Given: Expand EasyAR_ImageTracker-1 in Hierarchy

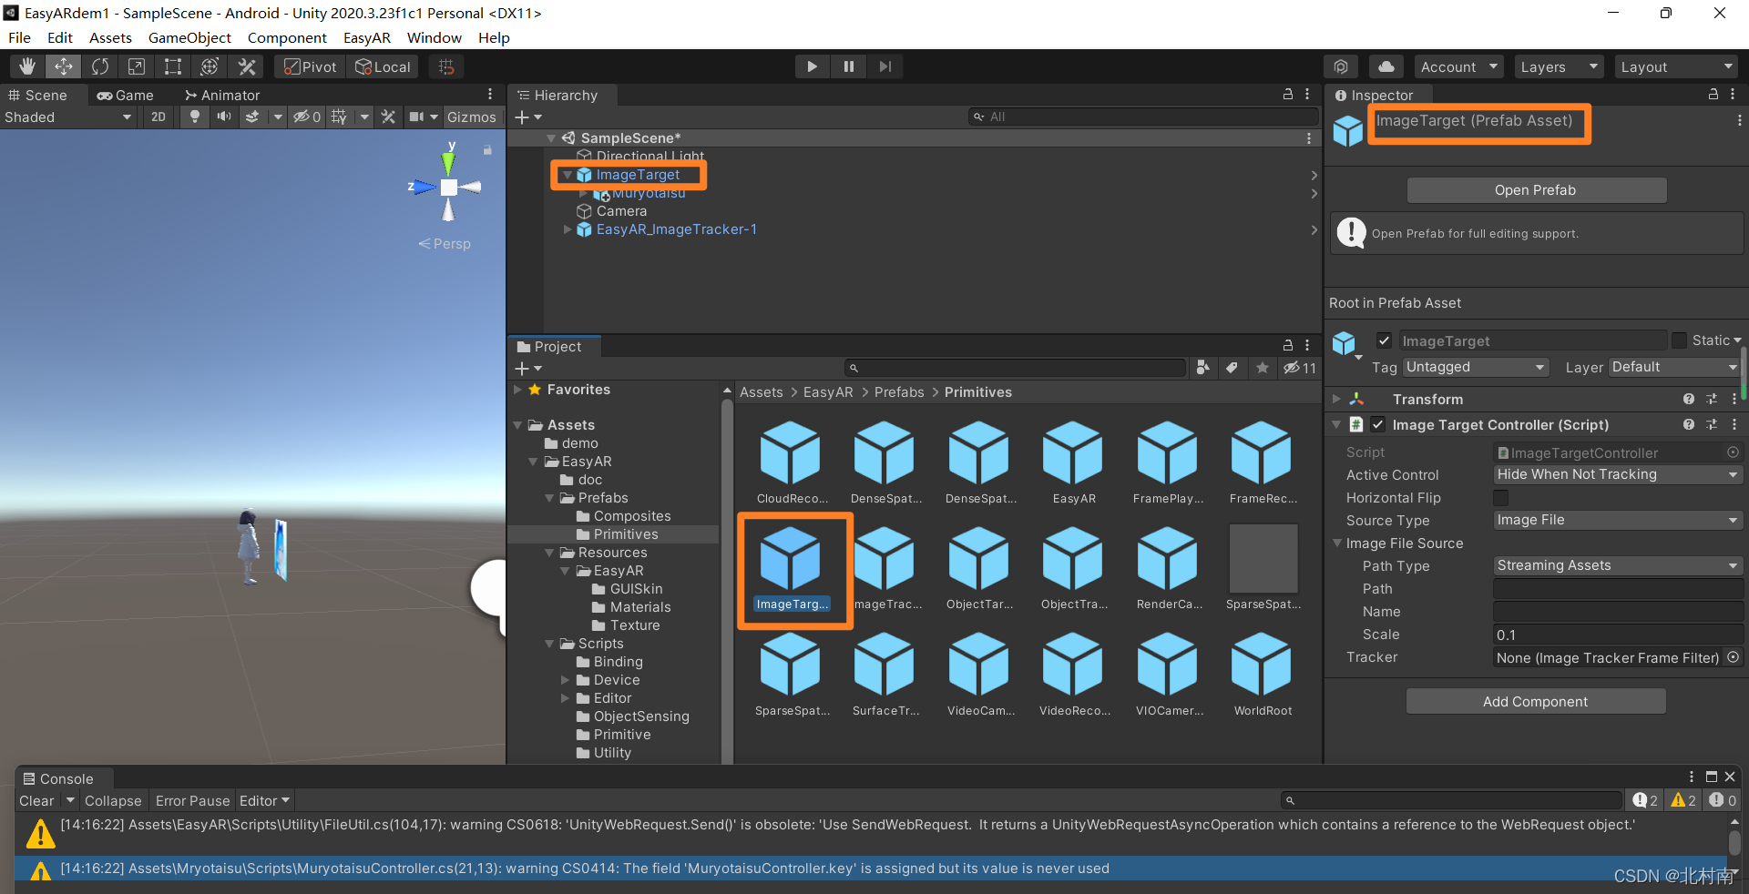Looking at the screenshot, I should pos(568,229).
